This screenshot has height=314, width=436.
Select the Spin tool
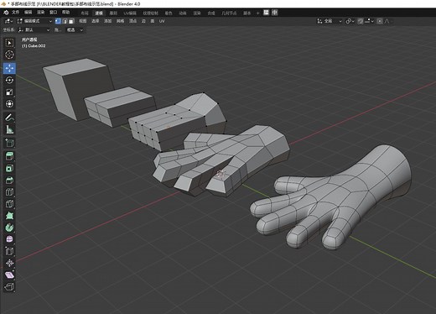click(x=9, y=228)
